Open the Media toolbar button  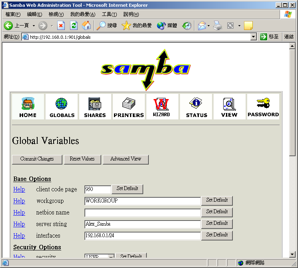click(x=167, y=26)
